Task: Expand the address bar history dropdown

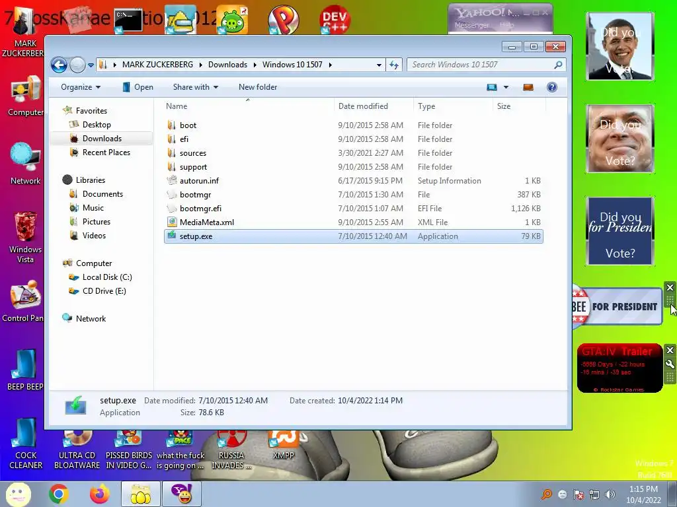Action: coord(379,65)
